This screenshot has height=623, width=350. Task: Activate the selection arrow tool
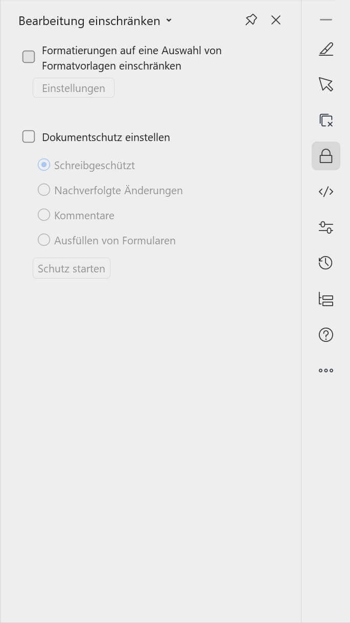tap(325, 85)
